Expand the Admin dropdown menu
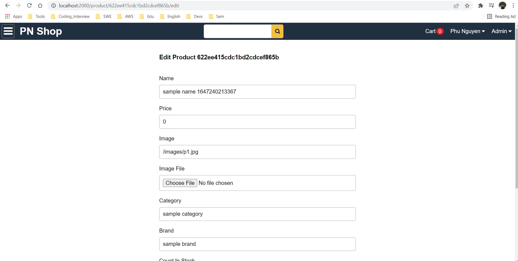518x261 pixels. coord(501,31)
